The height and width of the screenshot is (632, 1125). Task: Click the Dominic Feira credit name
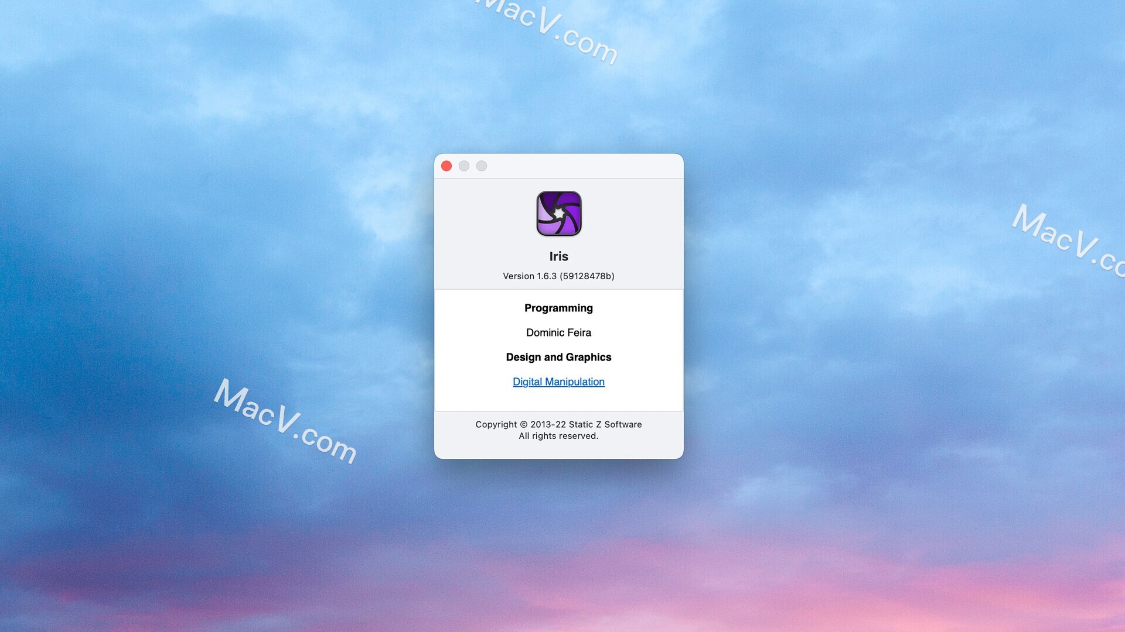click(558, 332)
